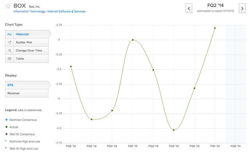The image size is (250, 154).
Task: Click the -2.75 y-axis label
Action: [59, 25]
